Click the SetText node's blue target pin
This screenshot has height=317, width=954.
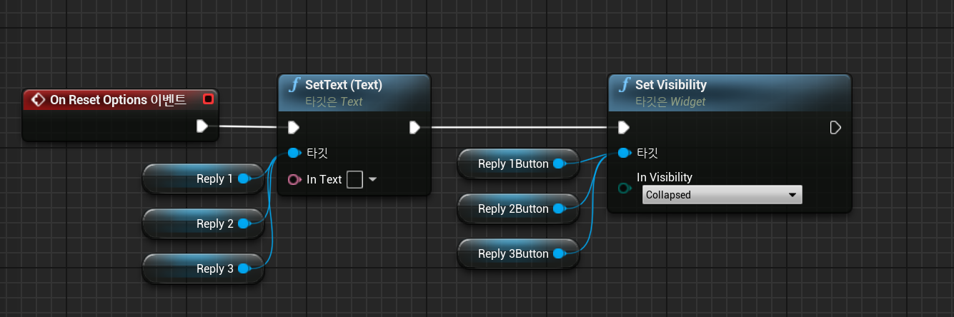coord(293,153)
